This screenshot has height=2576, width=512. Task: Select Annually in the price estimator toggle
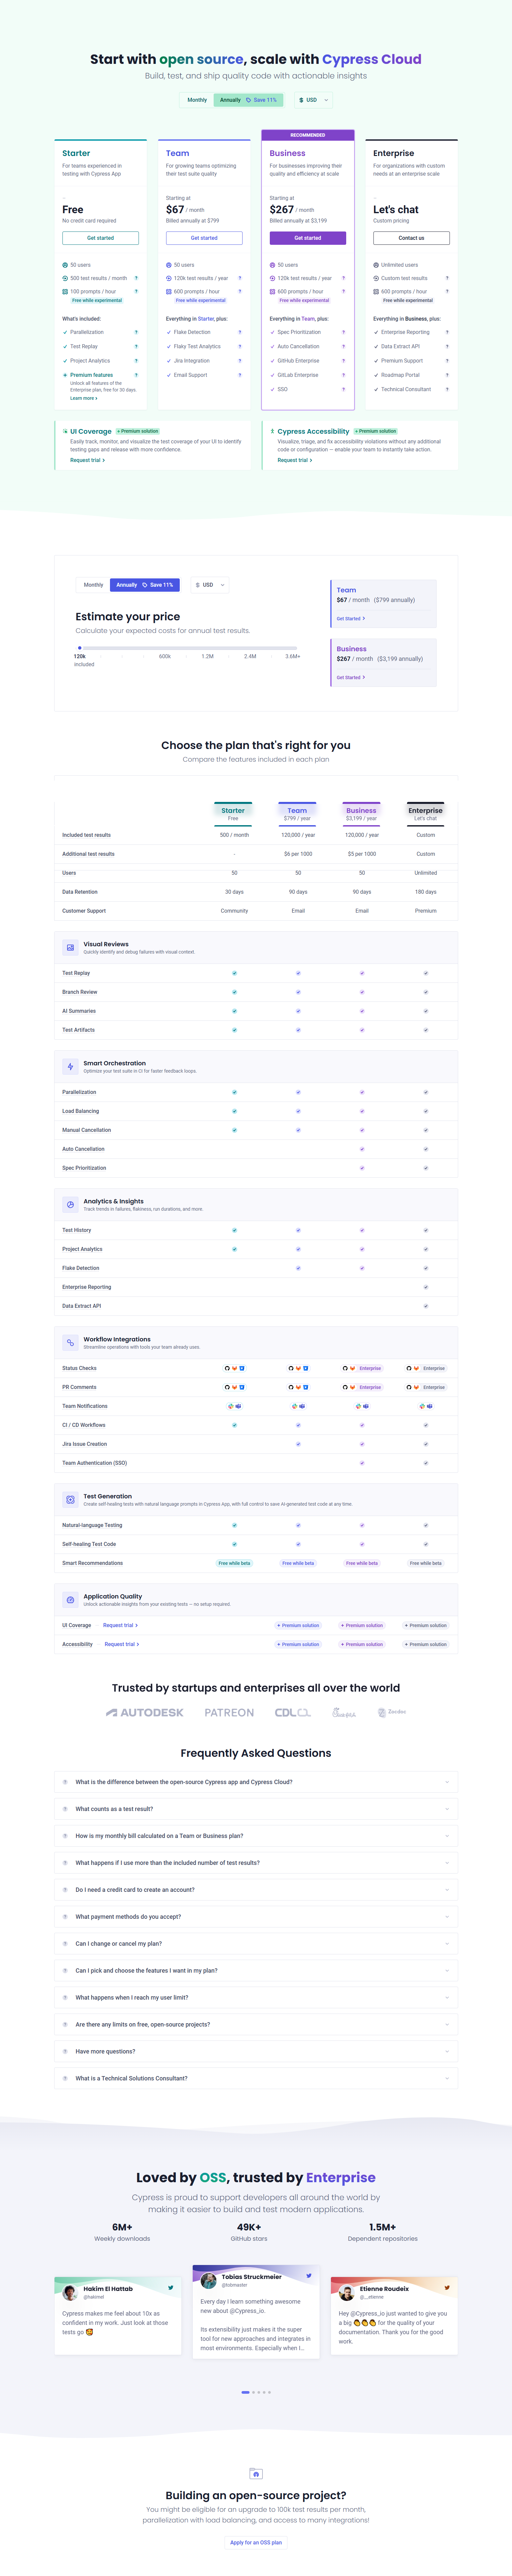(145, 585)
